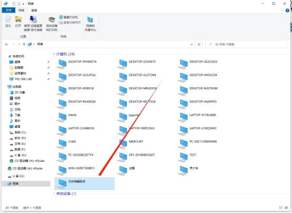Go up one level with up arrow
Viewport: 292px width, 213px height.
click(x=24, y=44)
